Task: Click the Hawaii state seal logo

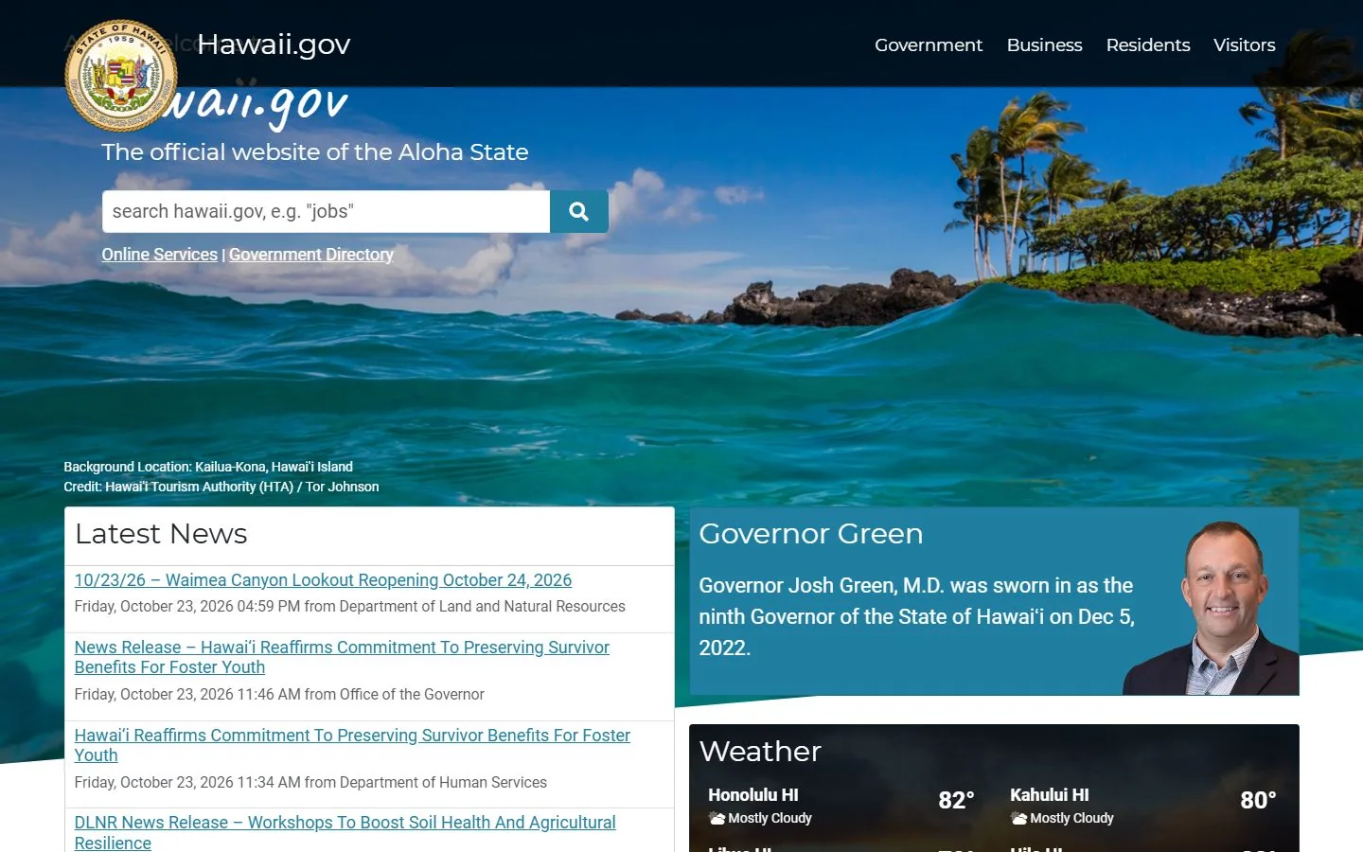Action: 121,76
